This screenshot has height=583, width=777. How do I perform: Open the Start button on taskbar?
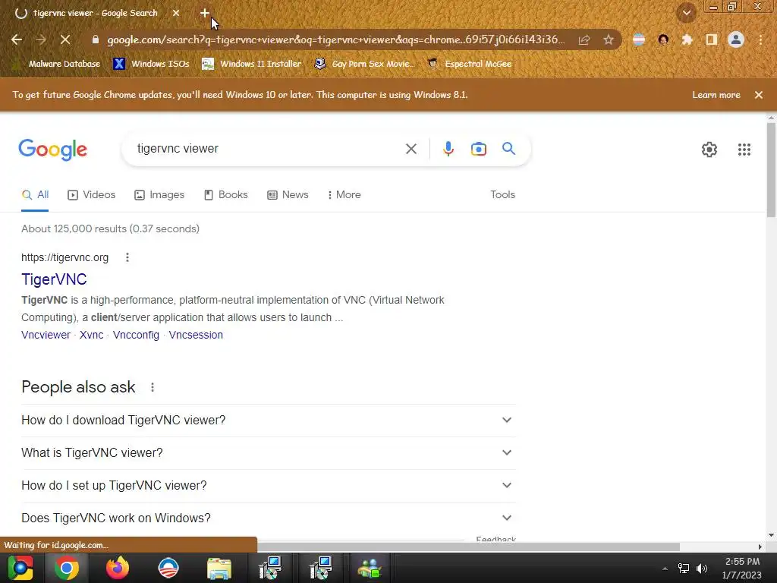pos(20,568)
